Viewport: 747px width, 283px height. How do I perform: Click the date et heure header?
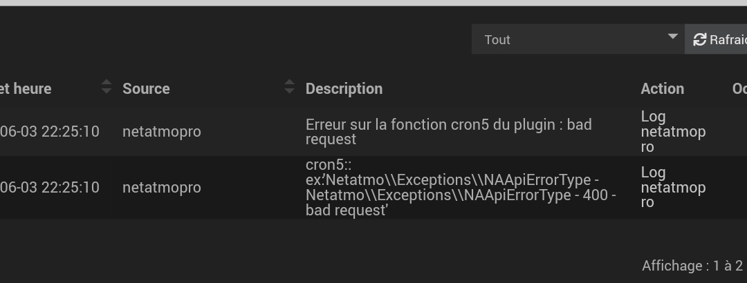[x=26, y=88]
